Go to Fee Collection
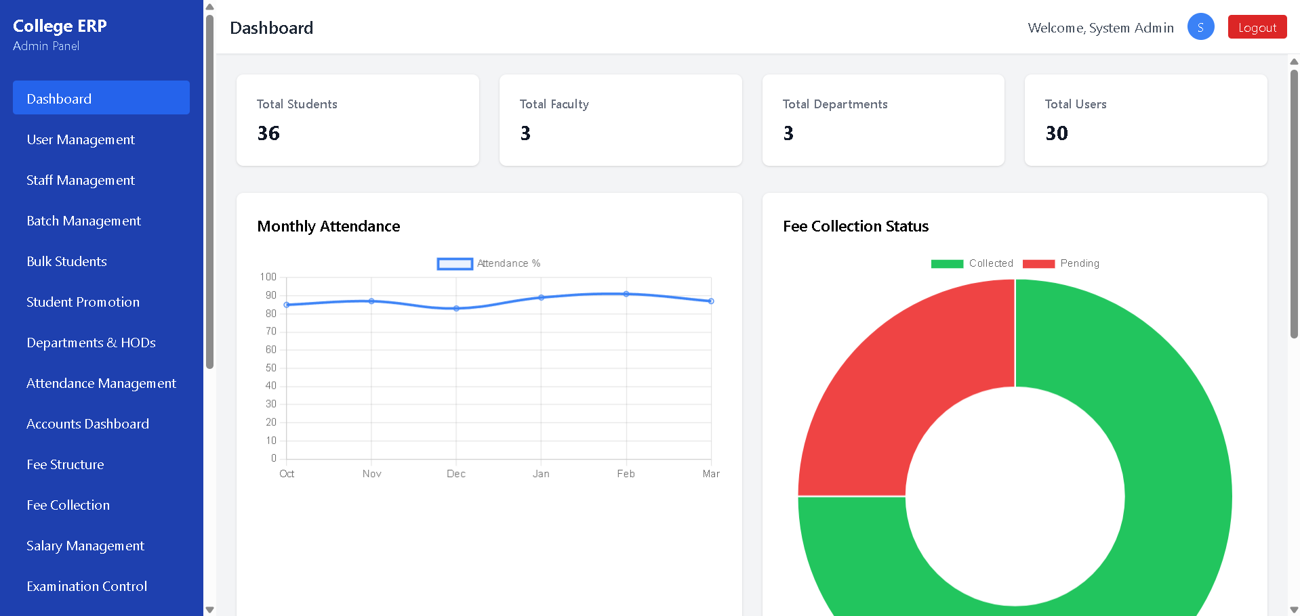Image resolution: width=1300 pixels, height=616 pixels. tap(68, 505)
